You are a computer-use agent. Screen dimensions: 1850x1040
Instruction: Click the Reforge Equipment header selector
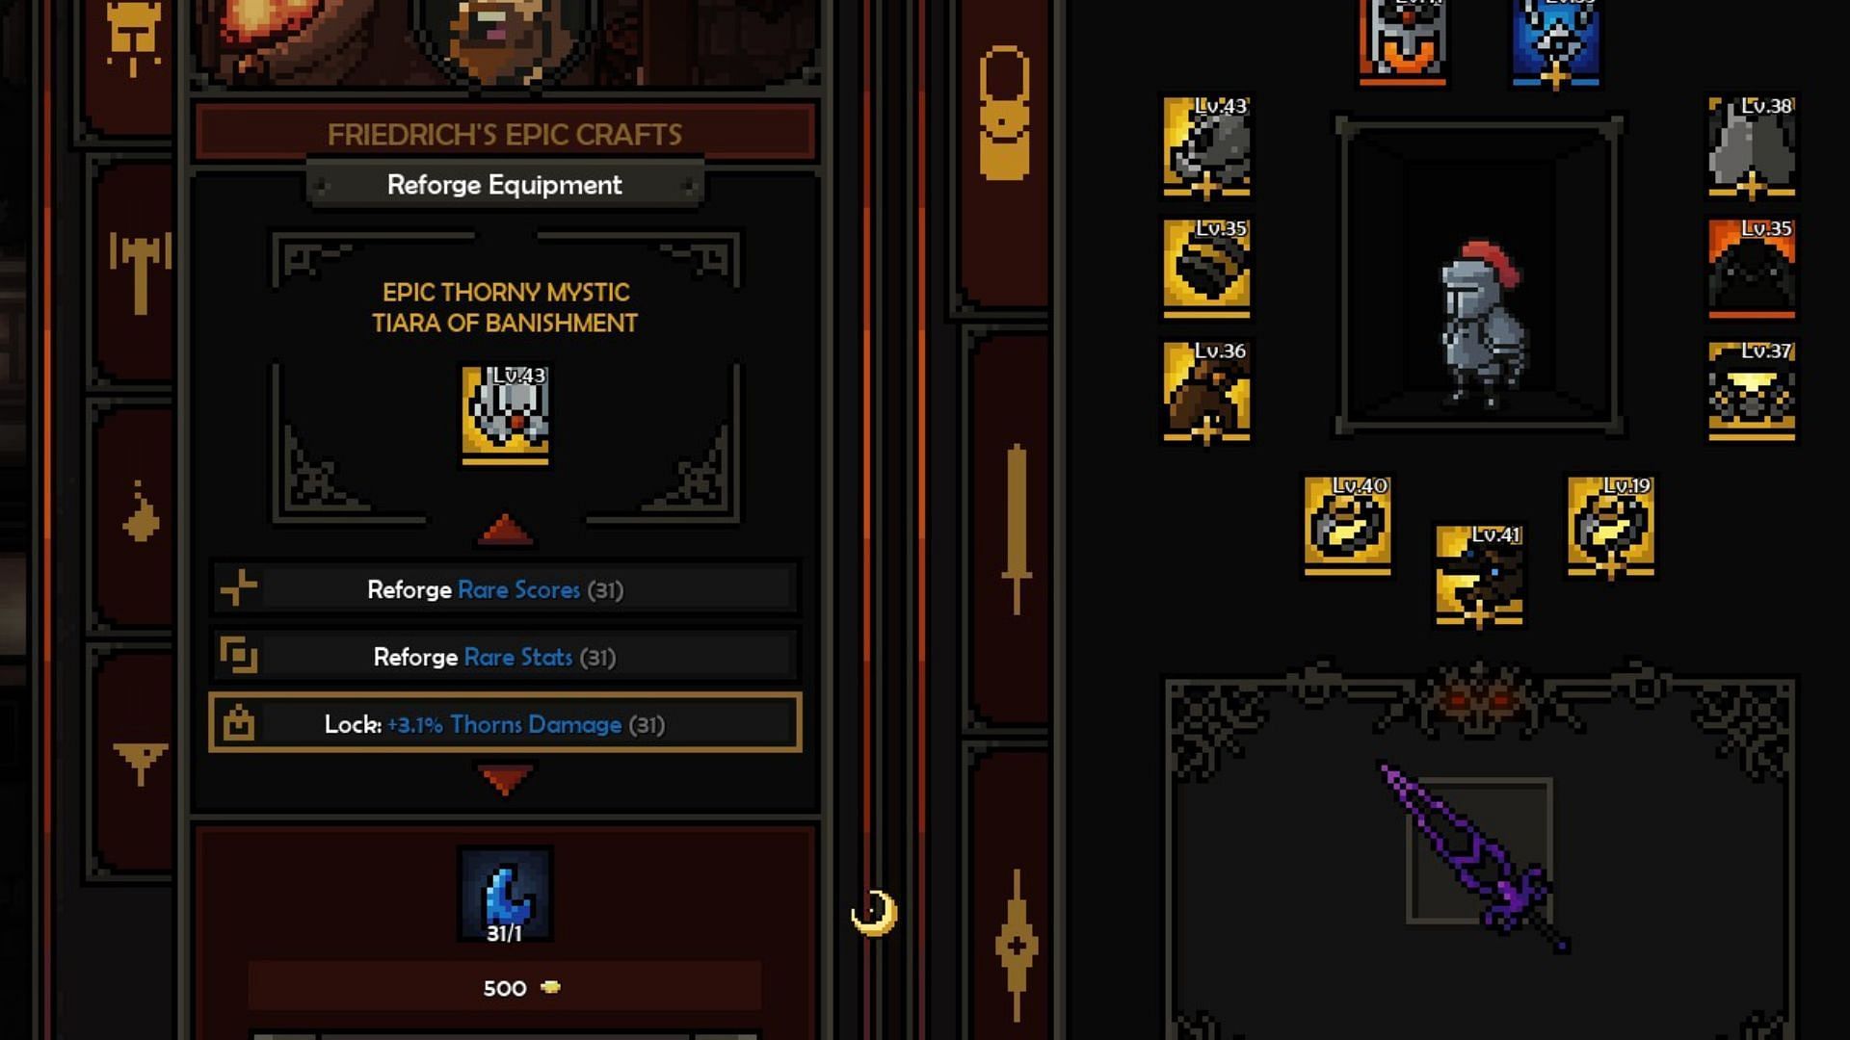(x=505, y=185)
